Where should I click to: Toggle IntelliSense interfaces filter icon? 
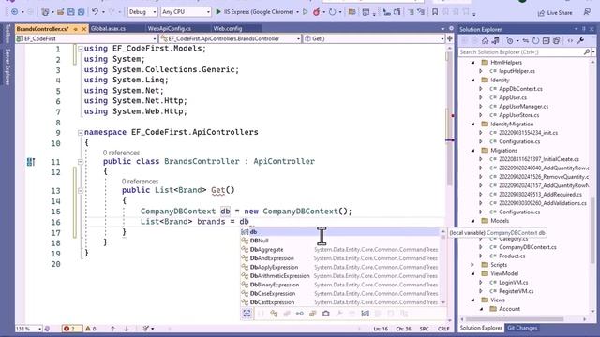300,314
